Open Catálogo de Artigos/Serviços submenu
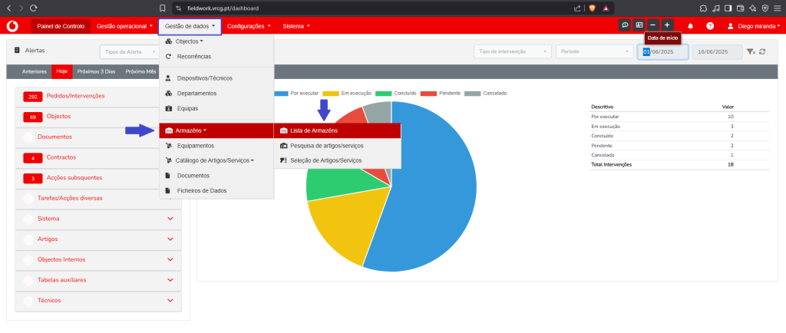 click(216, 160)
